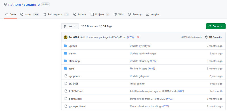The height and width of the screenshot is (112, 227).
Task: Open pull request #682 link
Action: click(x=152, y=69)
